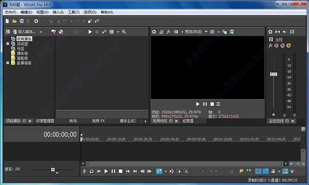Open the 插入(I) menu
Viewport: 309px width, 185px height.
point(58,12)
